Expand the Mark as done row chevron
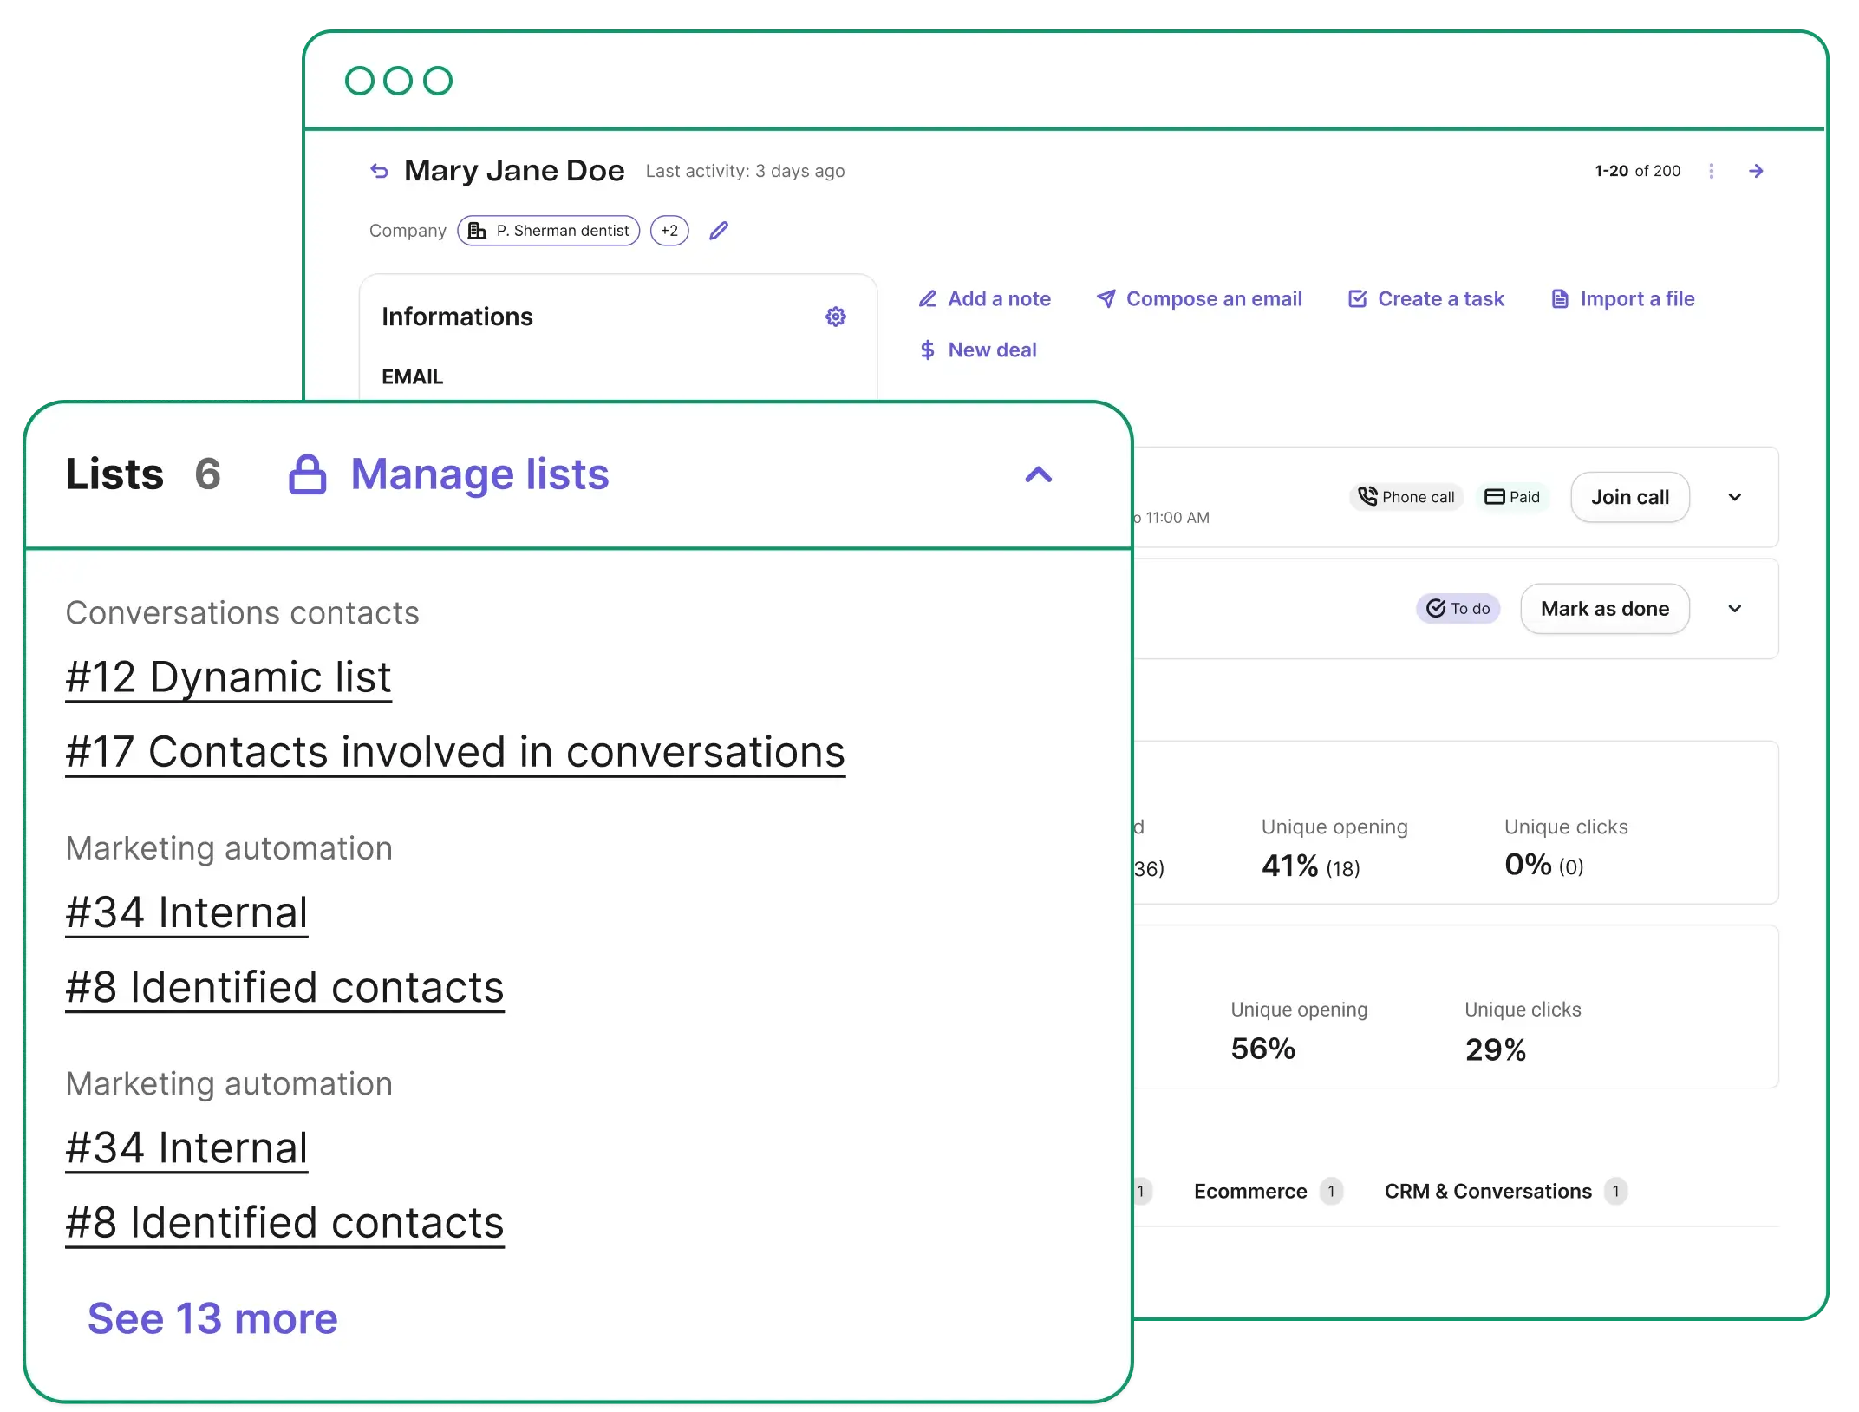 1734,609
